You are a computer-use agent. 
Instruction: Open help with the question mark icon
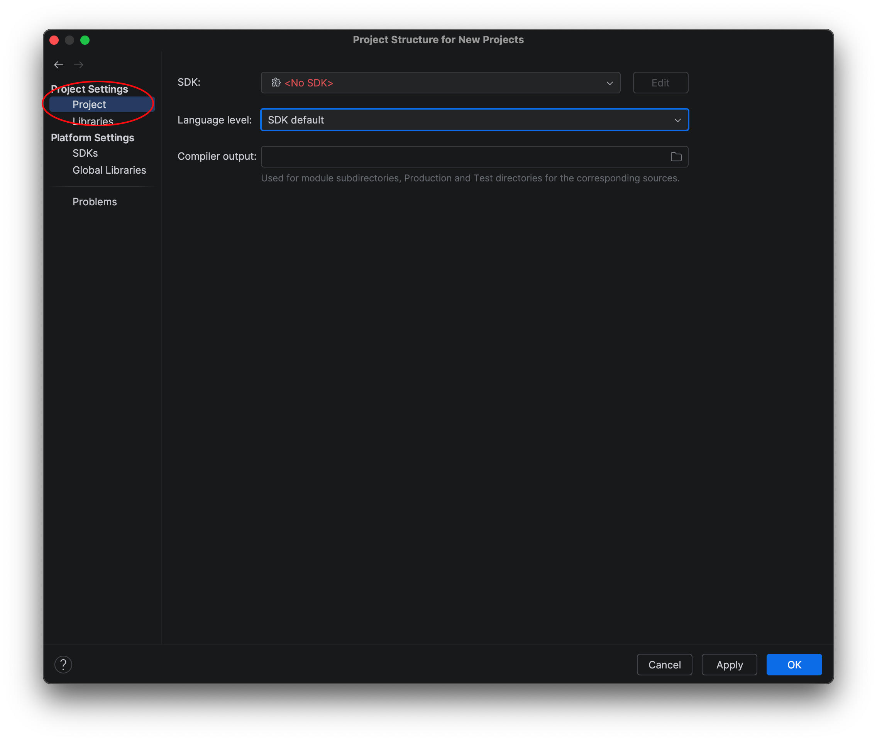point(63,665)
